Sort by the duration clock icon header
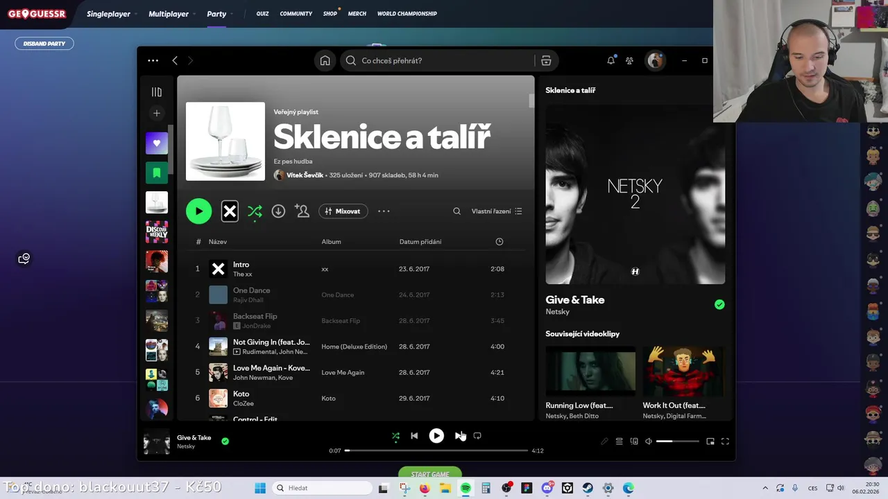This screenshot has height=499, width=888. click(499, 242)
